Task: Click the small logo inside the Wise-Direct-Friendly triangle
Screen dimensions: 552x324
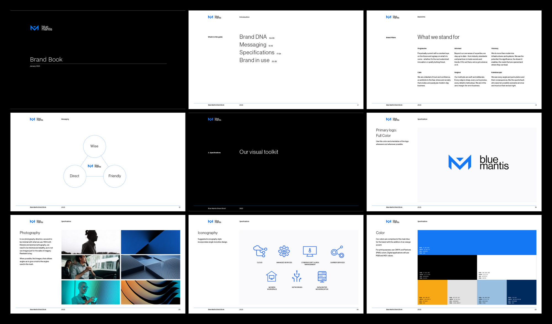Action: (x=94, y=166)
